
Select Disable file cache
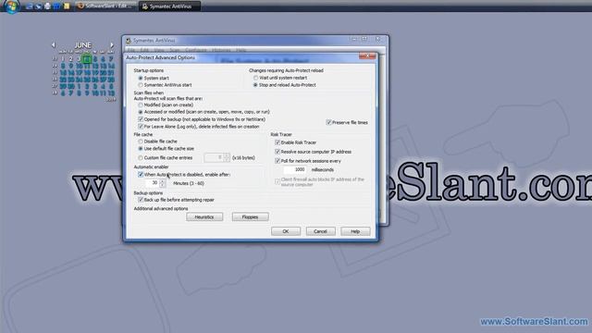[x=141, y=142]
